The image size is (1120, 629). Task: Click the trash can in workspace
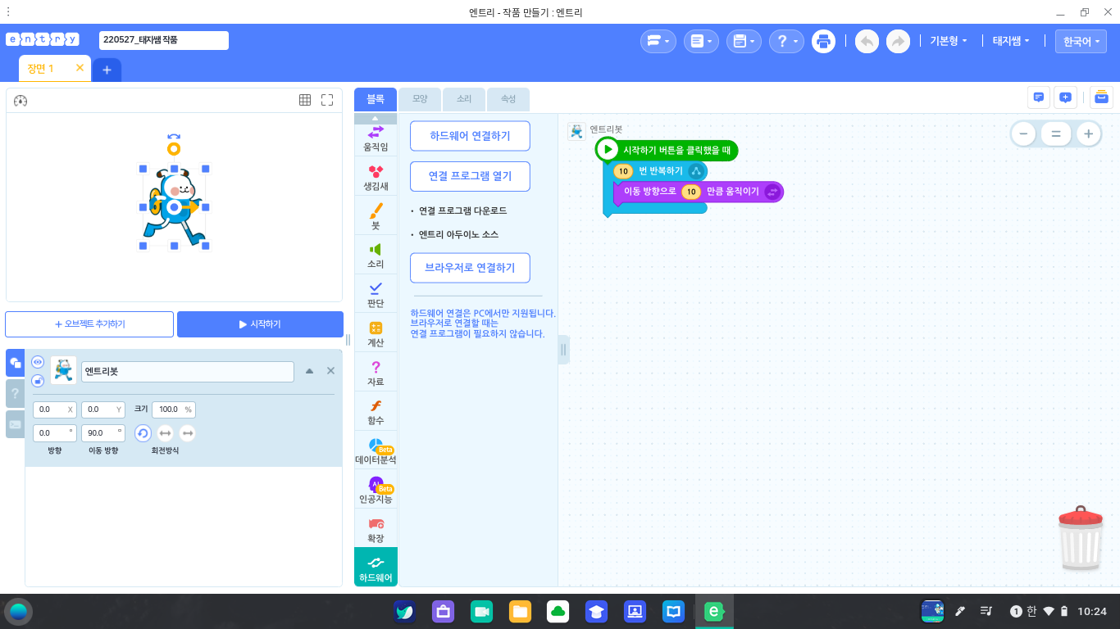click(1081, 538)
